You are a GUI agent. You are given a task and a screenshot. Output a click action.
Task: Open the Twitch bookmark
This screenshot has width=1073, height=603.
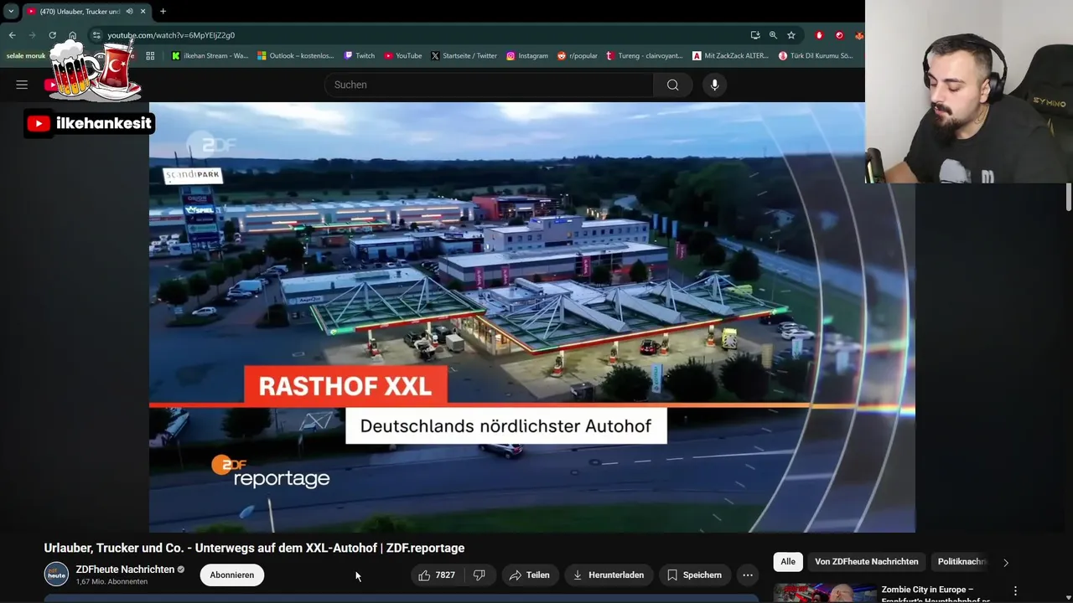pyautogui.click(x=360, y=56)
